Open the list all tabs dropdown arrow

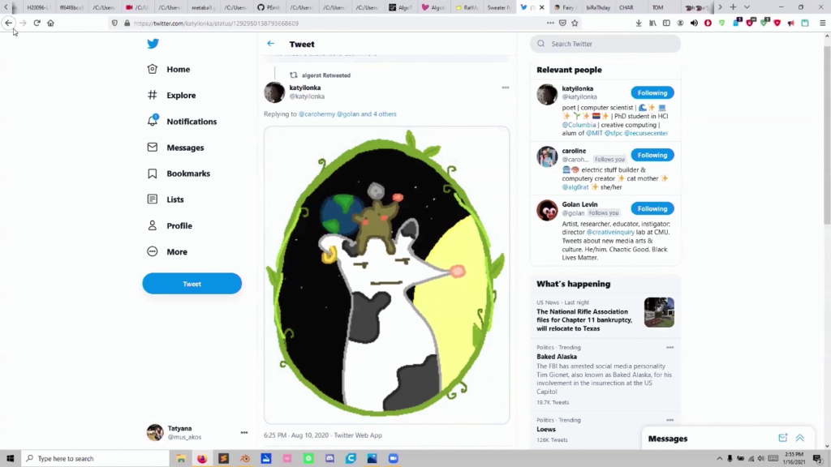(x=747, y=7)
